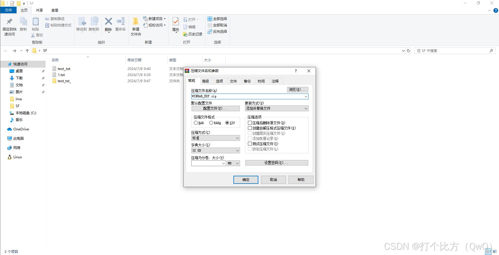Image resolution: width=499 pixels, height=255 pixels.
Task: Open Linux in navigation pane
Action: coord(17,157)
